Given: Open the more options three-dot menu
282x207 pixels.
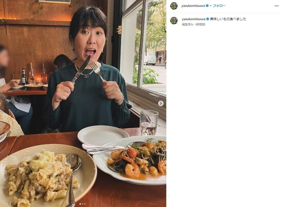Looking at the screenshot, I should click(276, 6).
